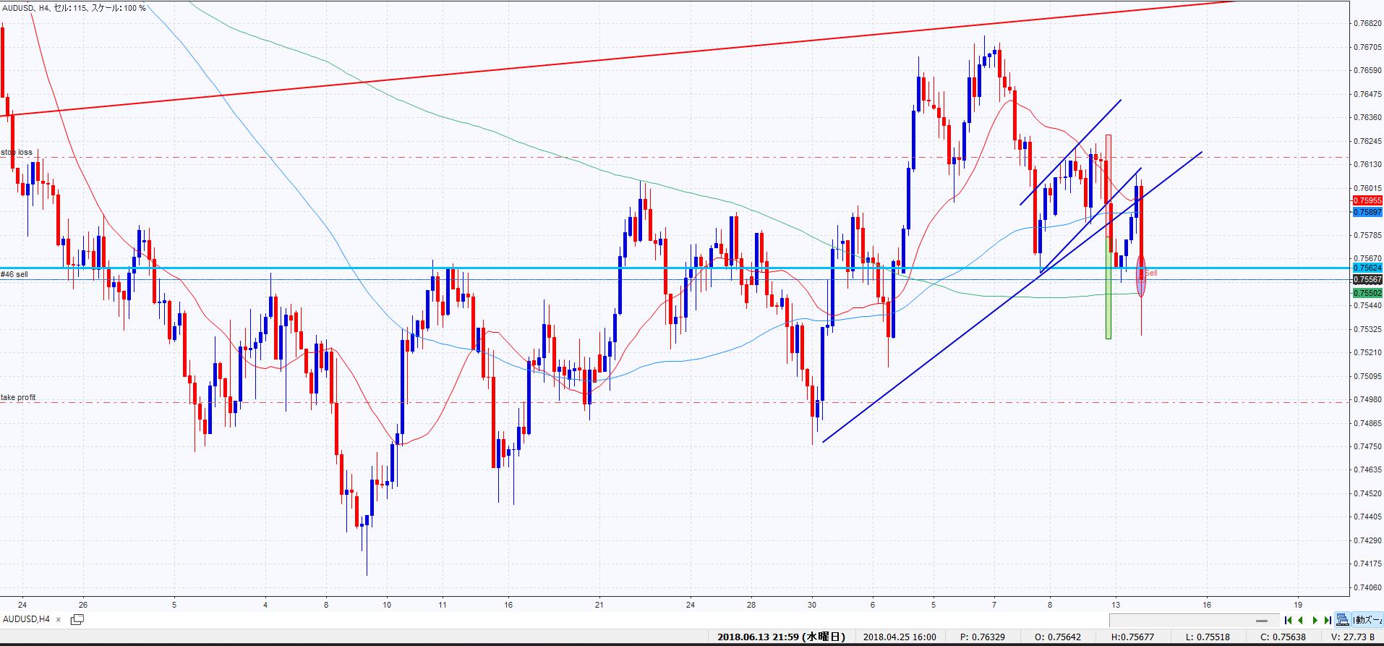Click the cyan 0.75624 price tag
The width and height of the screenshot is (1384, 646).
click(1367, 268)
